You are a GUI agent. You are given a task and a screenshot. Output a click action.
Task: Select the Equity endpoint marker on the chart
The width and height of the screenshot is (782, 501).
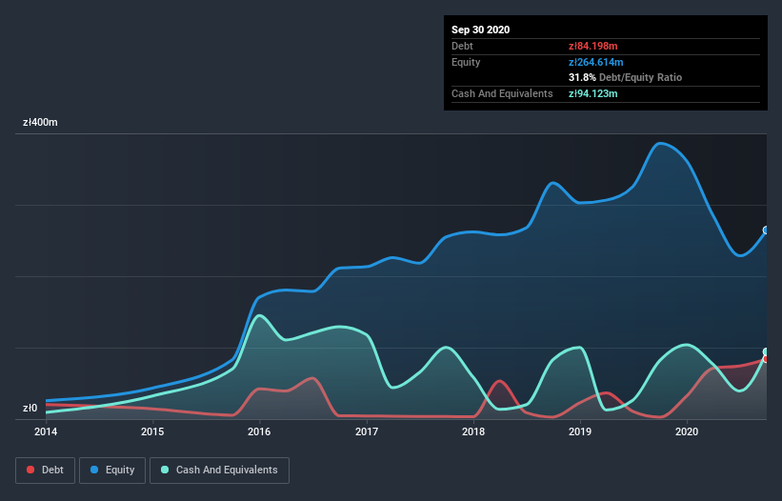pos(766,230)
